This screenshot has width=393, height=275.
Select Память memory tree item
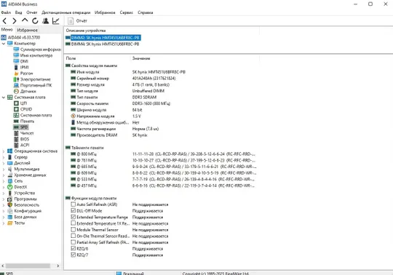tap(27, 121)
